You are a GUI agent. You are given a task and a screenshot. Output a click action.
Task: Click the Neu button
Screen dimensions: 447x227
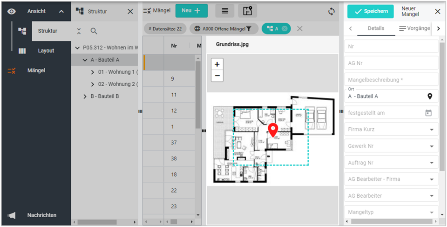point(191,11)
